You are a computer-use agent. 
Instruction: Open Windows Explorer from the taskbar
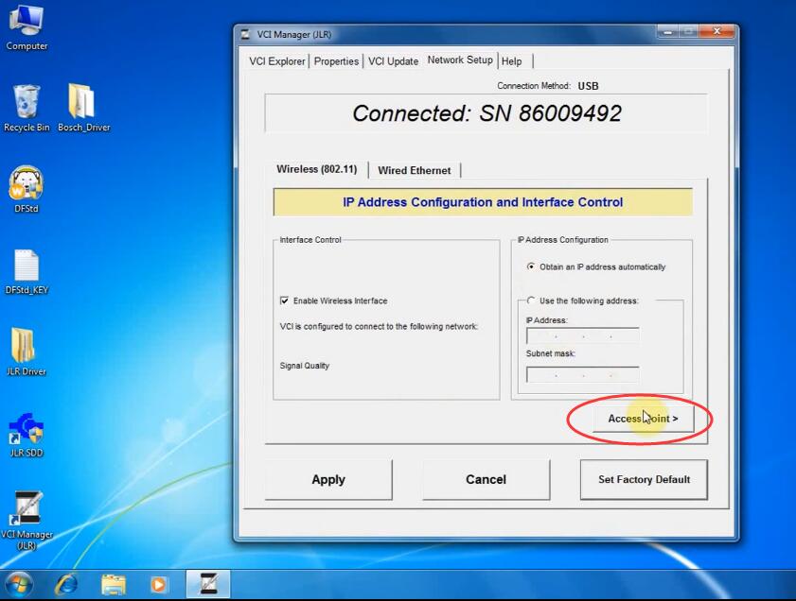point(114,584)
